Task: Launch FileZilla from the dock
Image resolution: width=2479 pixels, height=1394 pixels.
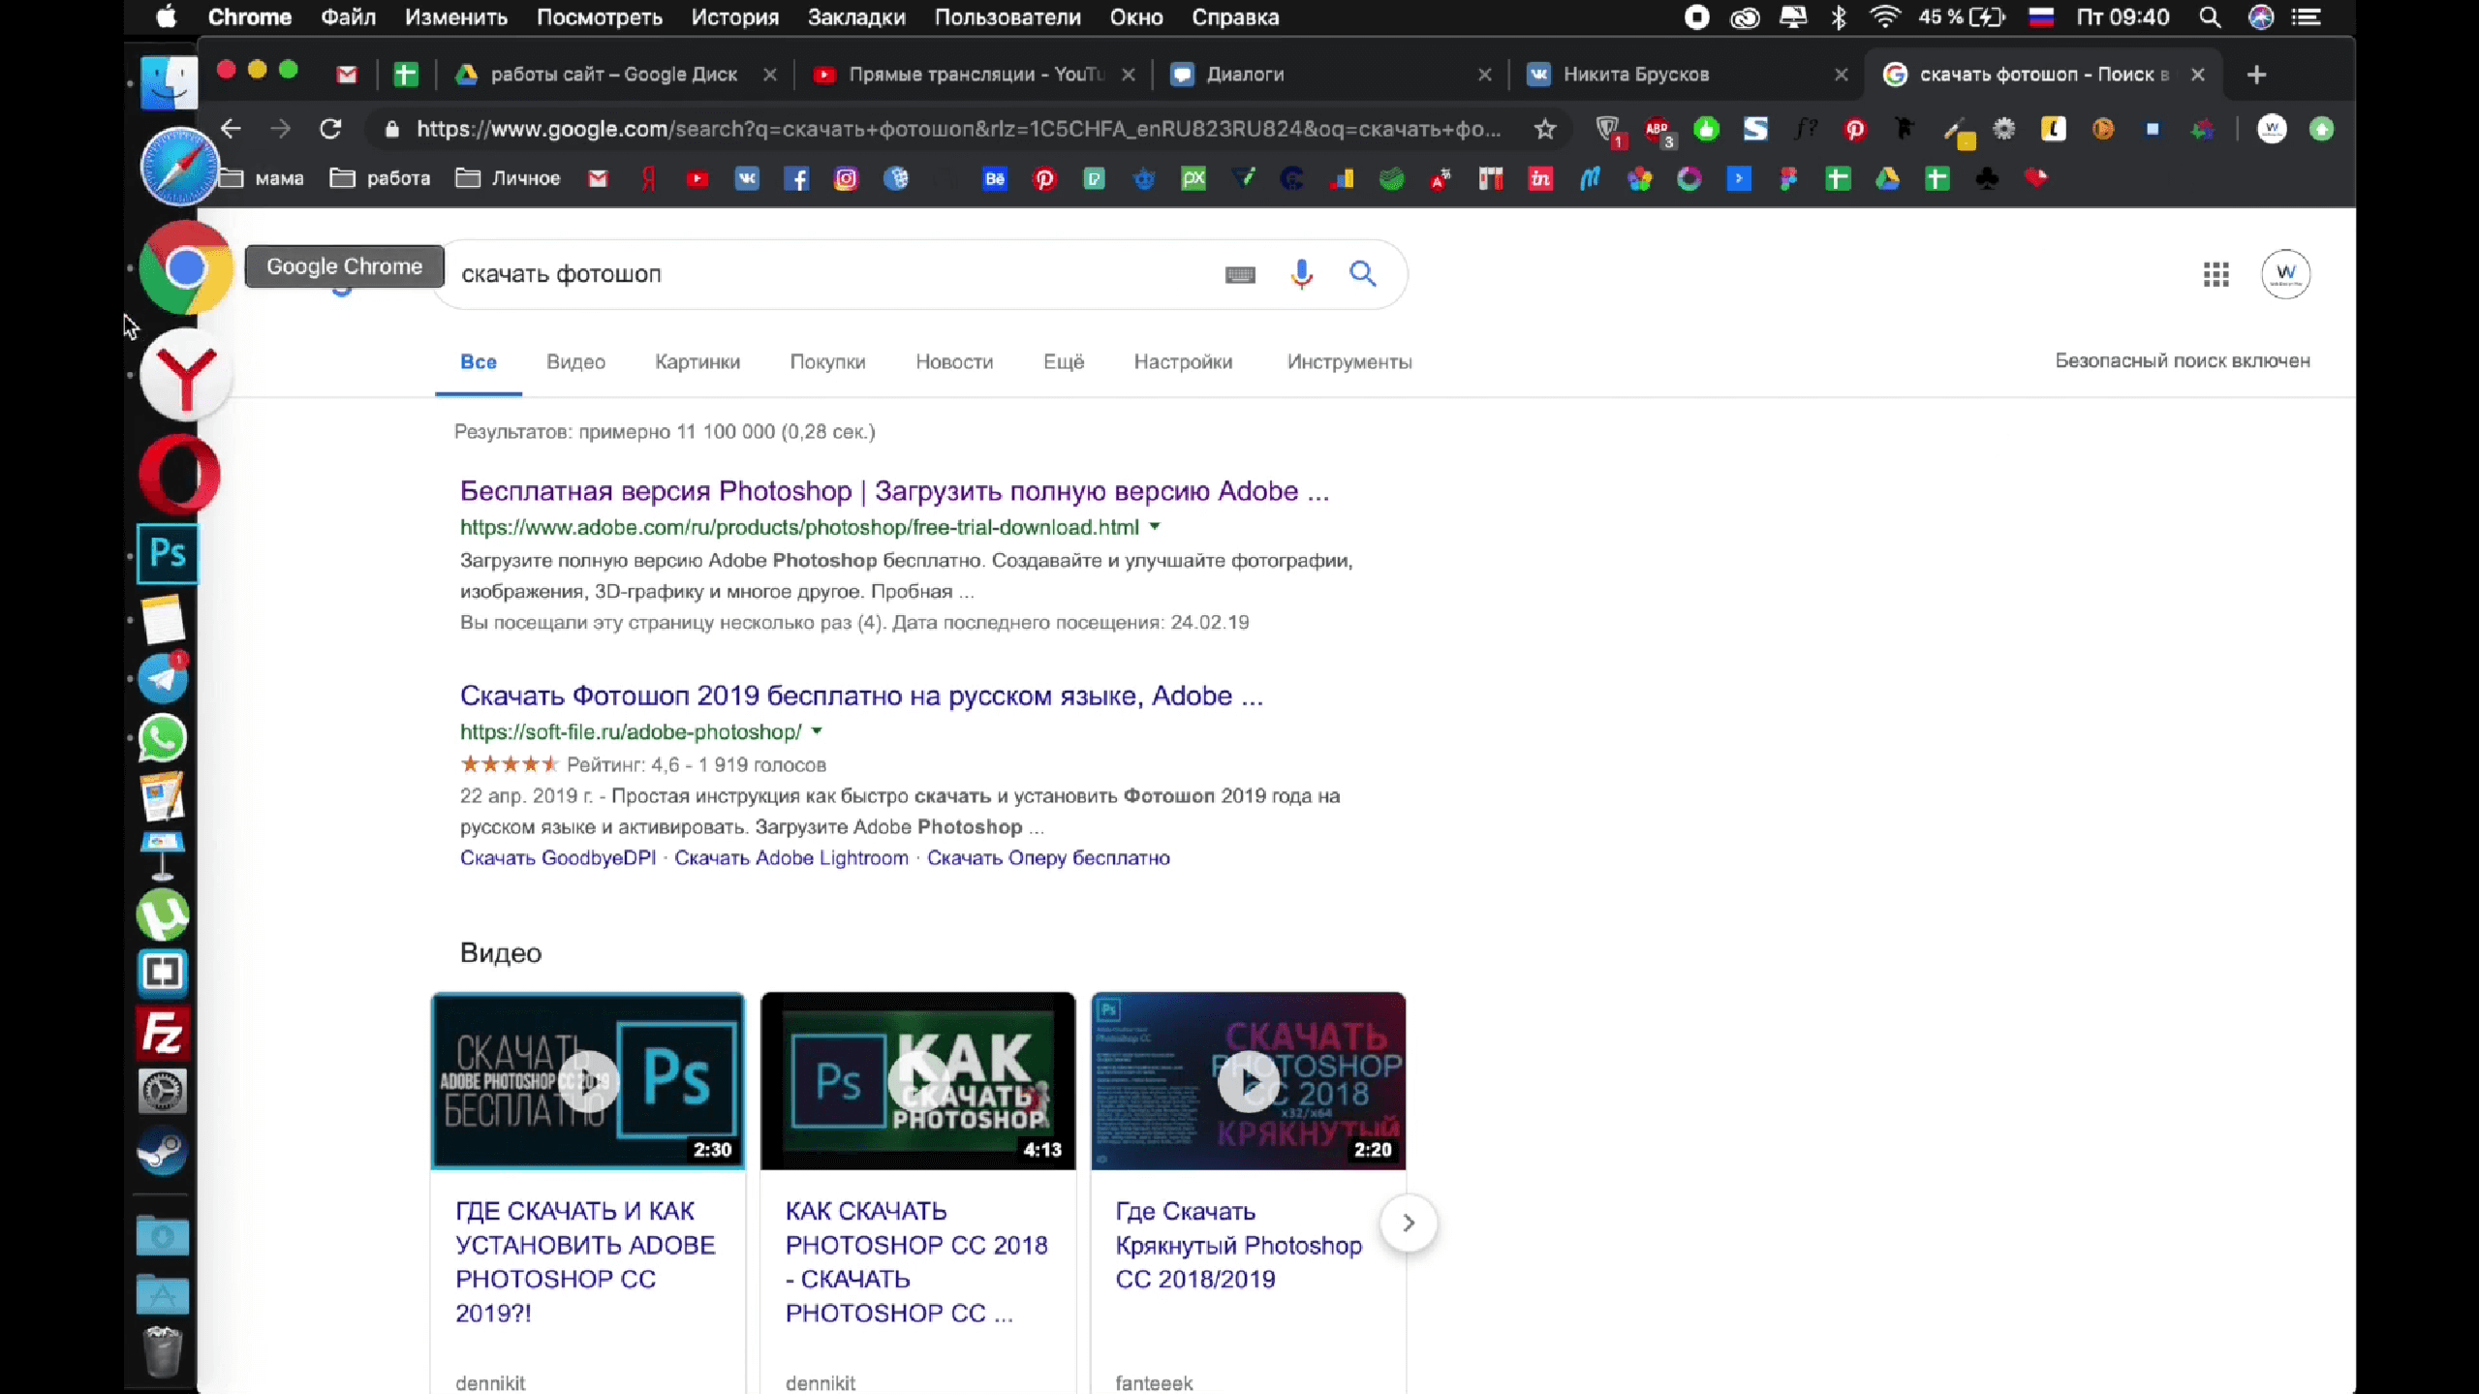Action: tap(162, 1033)
